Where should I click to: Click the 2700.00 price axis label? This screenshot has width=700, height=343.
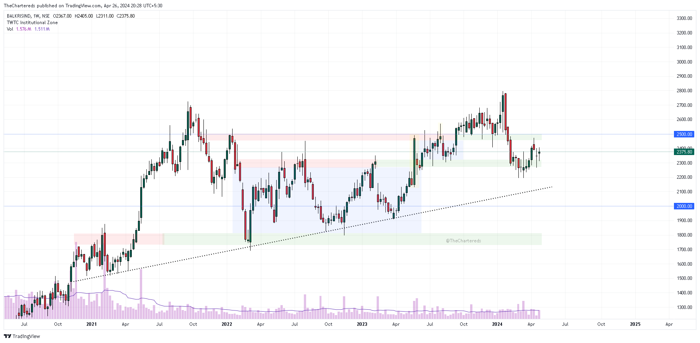[684, 105]
